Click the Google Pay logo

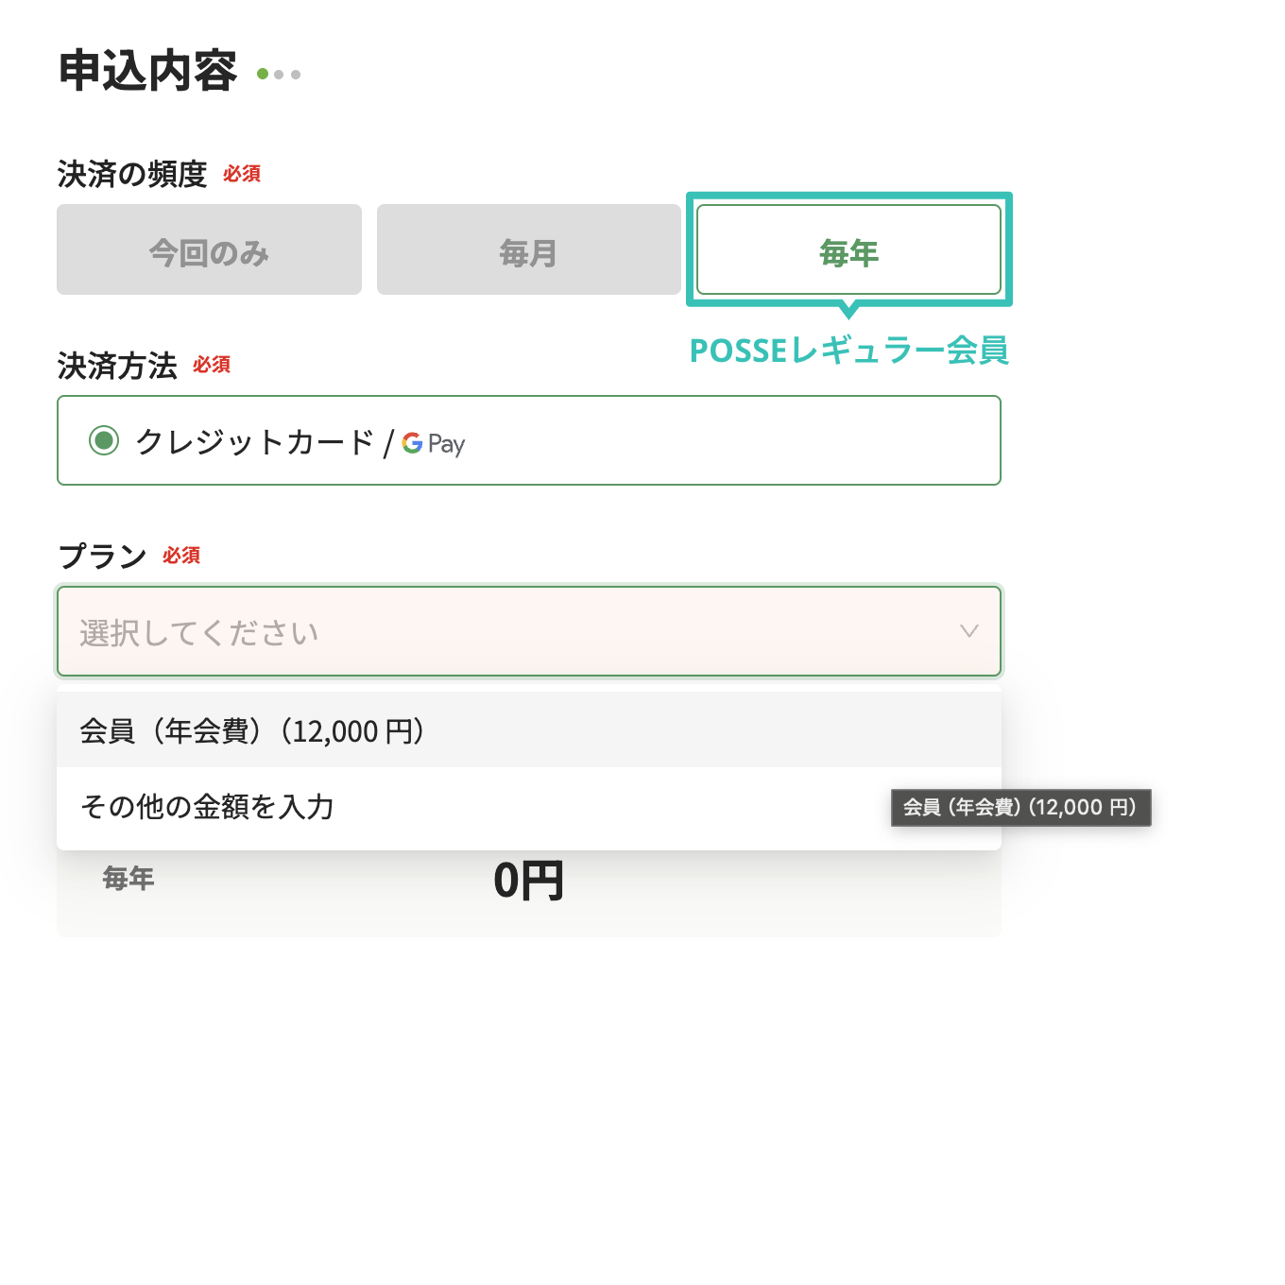click(x=434, y=443)
